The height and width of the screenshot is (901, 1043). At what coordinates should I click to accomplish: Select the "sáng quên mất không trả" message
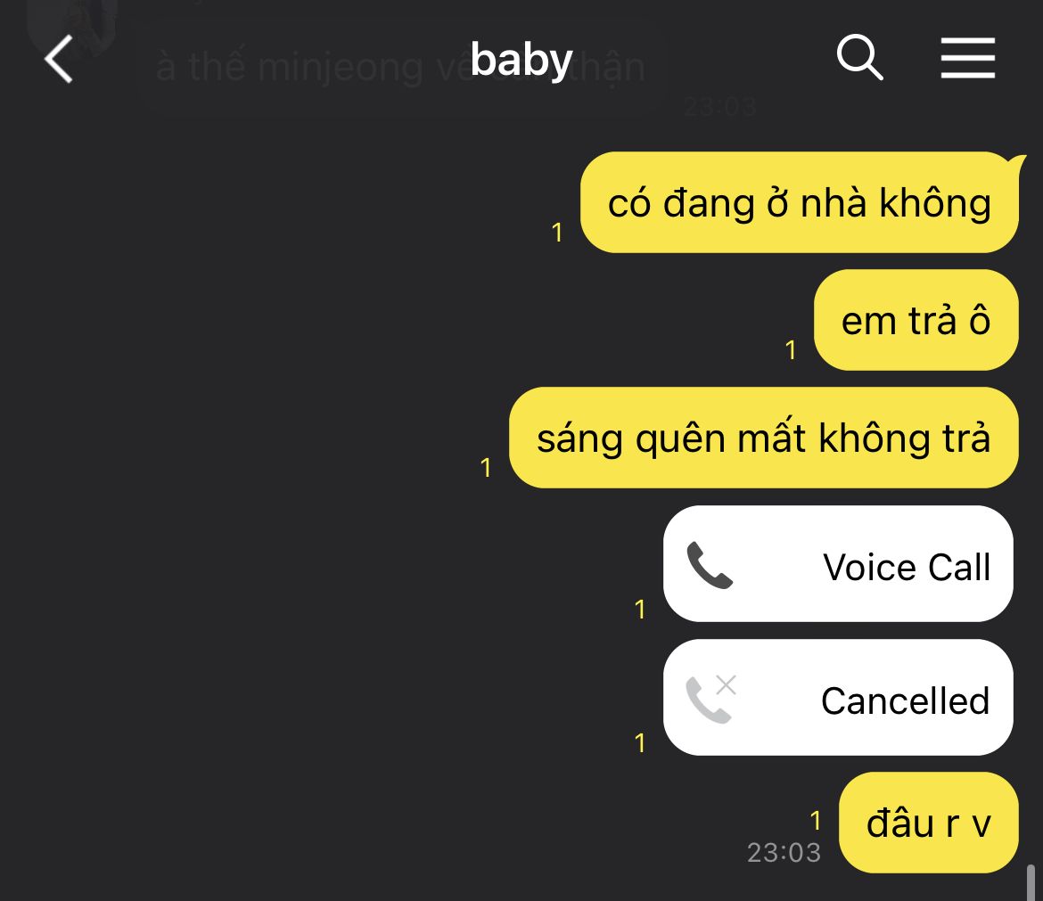coord(763,438)
